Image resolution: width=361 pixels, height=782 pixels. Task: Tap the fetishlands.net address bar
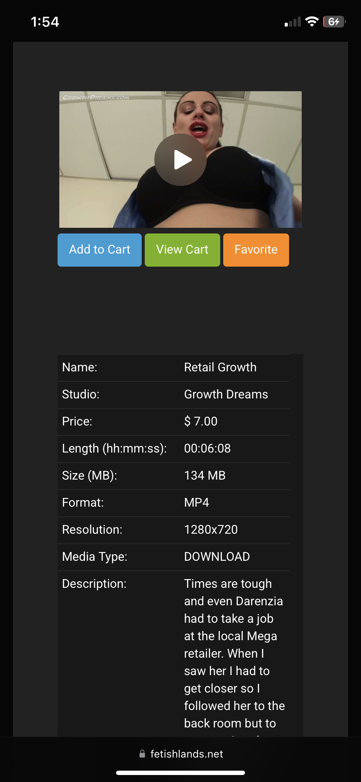[x=180, y=754]
